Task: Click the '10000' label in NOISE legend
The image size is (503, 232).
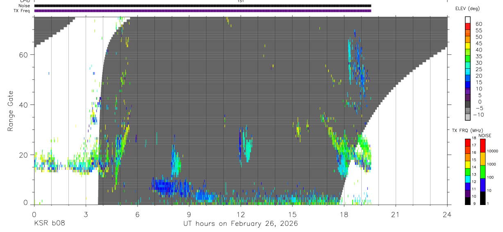Action: click(493, 151)
